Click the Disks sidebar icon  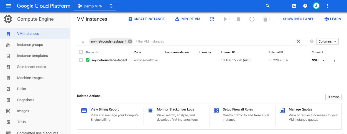click(x=8, y=89)
